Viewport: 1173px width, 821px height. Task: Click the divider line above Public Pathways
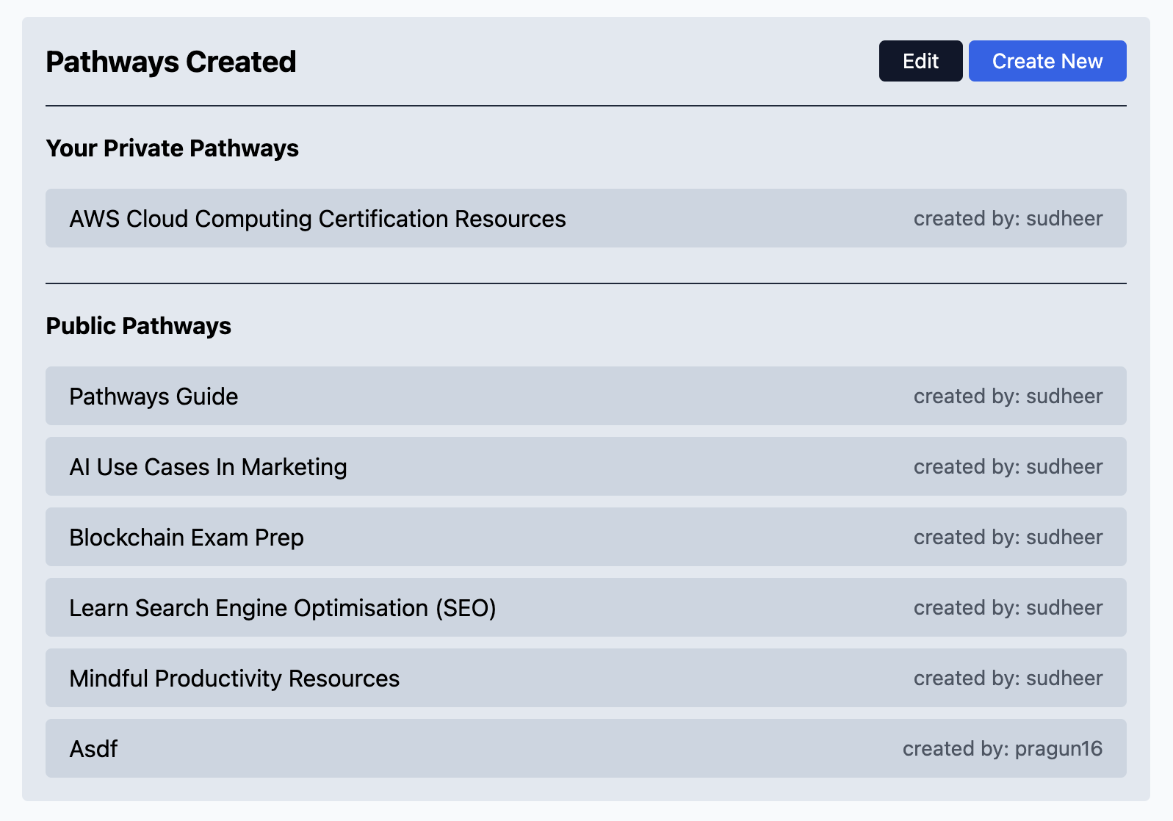click(585, 283)
